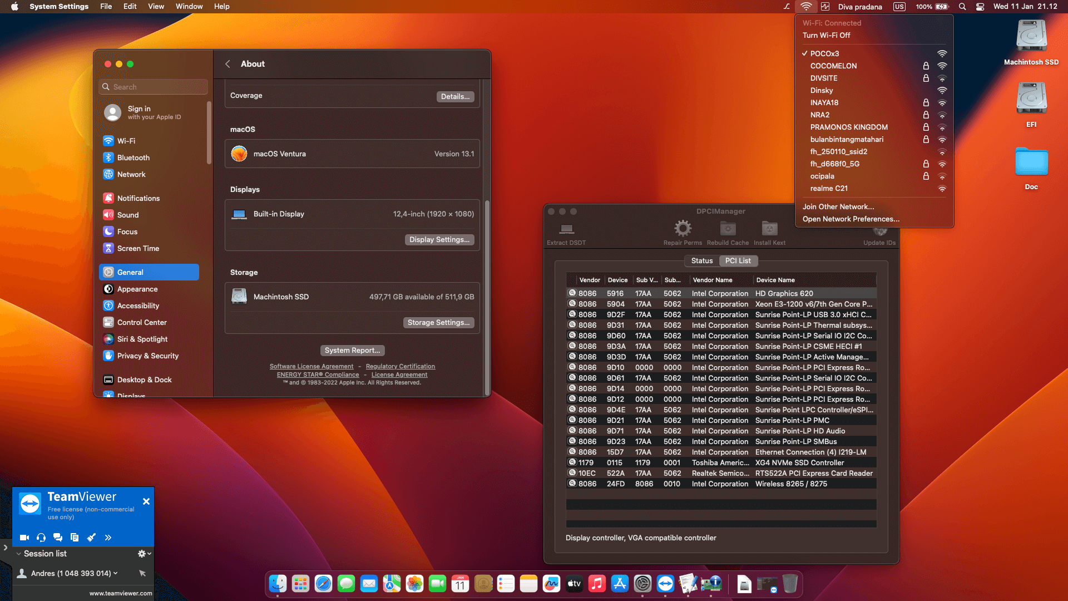
Task: Open the Session list gear dropdown
Action: tap(144, 554)
